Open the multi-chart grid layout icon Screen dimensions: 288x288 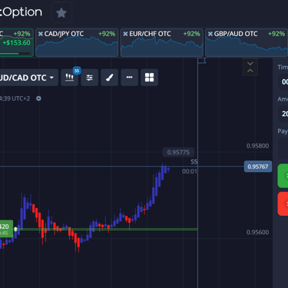(x=149, y=78)
